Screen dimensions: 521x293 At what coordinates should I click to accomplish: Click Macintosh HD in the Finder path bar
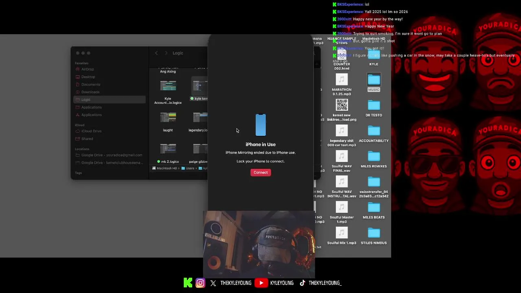pyautogui.click(x=165, y=168)
